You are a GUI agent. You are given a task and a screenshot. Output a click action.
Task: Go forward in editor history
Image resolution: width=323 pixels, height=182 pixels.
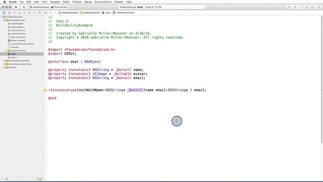pos(55,13)
